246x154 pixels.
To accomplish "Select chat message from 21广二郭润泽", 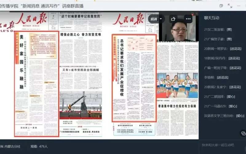I will (x=220, y=97).
